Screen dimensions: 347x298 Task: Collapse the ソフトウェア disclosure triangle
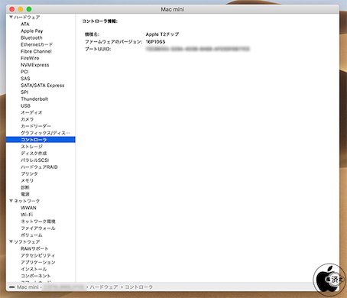[x=11, y=241]
